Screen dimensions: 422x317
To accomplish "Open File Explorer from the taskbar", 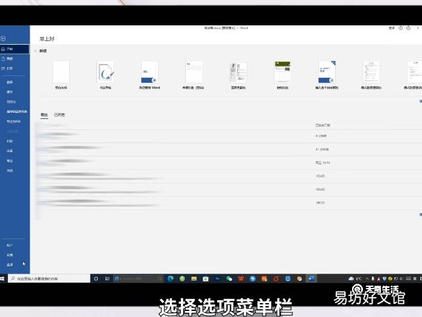I will [x=194, y=279].
